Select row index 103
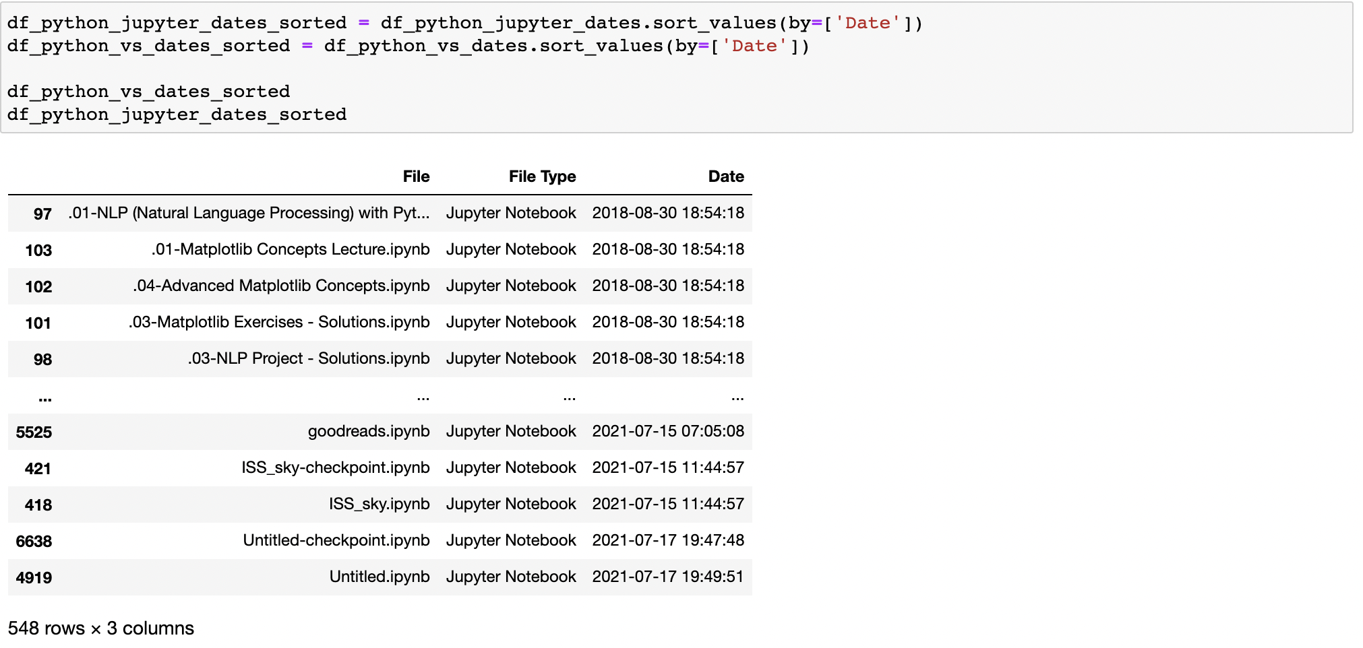1363x648 pixels. point(38,250)
